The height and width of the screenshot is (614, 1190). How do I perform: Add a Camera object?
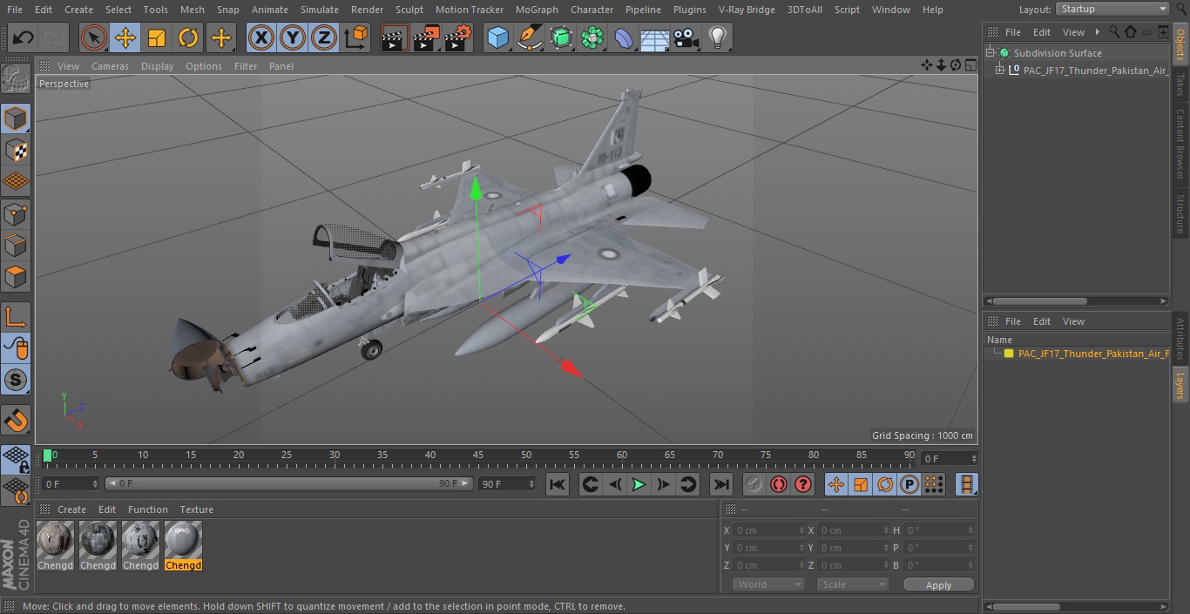(686, 37)
